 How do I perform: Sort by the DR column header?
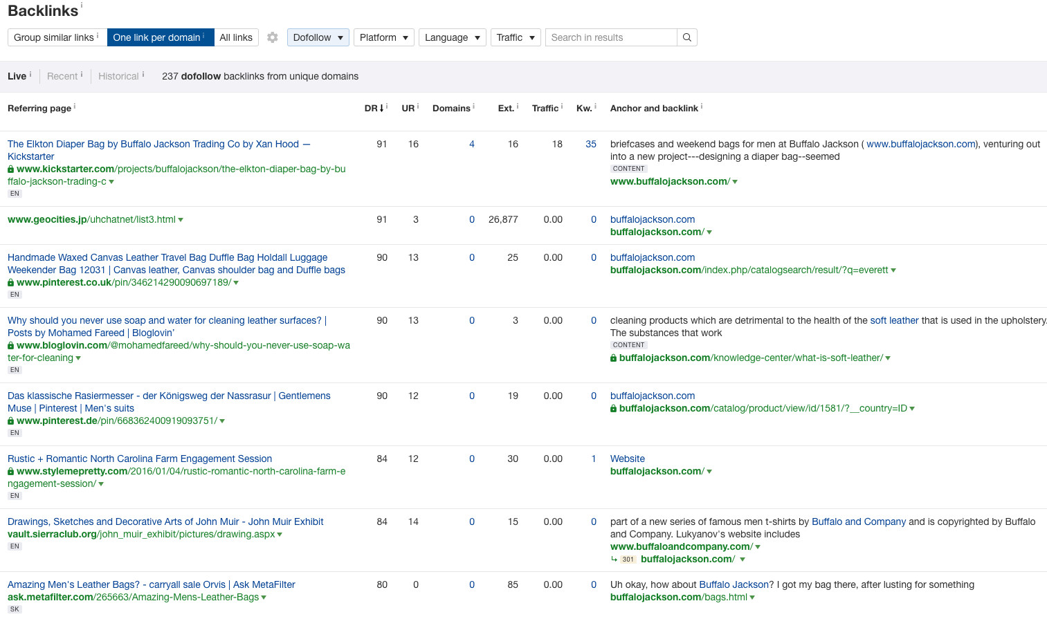click(x=374, y=108)
